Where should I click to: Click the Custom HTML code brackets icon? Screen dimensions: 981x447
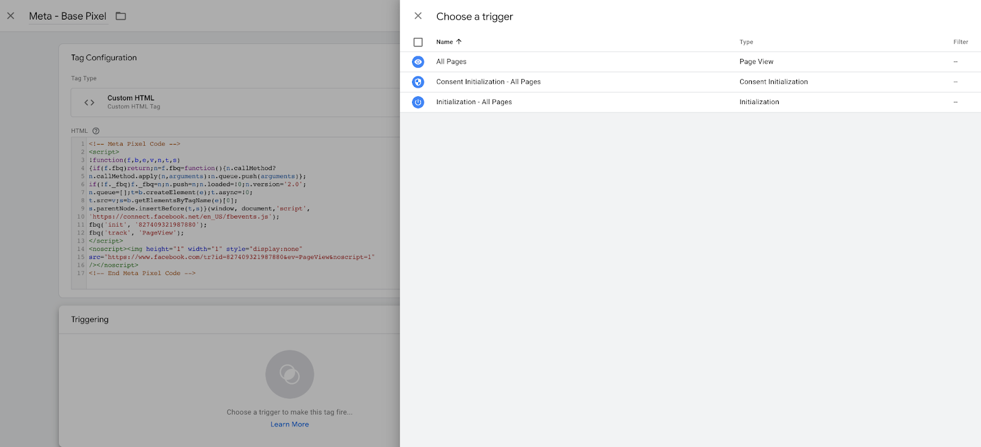[x=90, y=102]
